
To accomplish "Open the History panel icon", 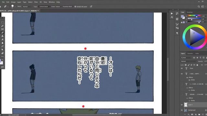I will (x=177, y=14).
